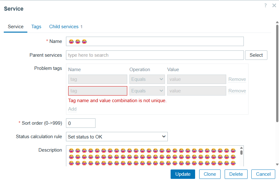Click Add link under problem tags
Viewport: 279px width, 182px height.
click(x=72, y=109)
